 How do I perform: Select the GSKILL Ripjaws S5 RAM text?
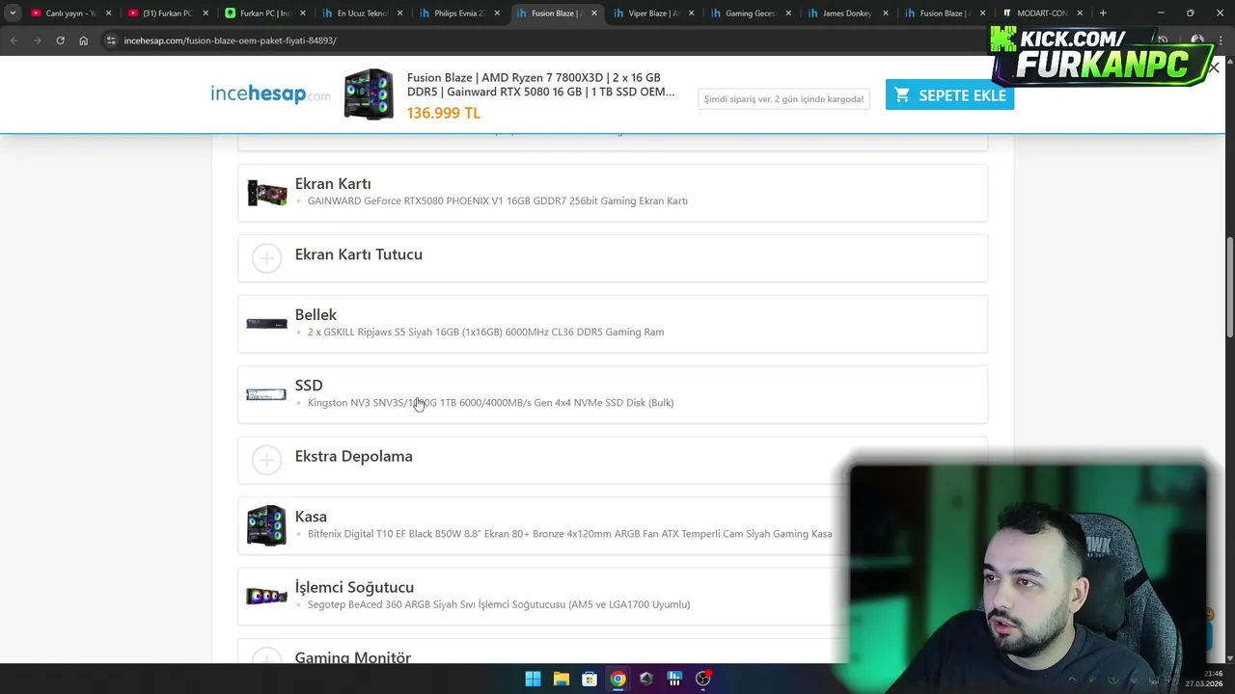tap(485, 333)
